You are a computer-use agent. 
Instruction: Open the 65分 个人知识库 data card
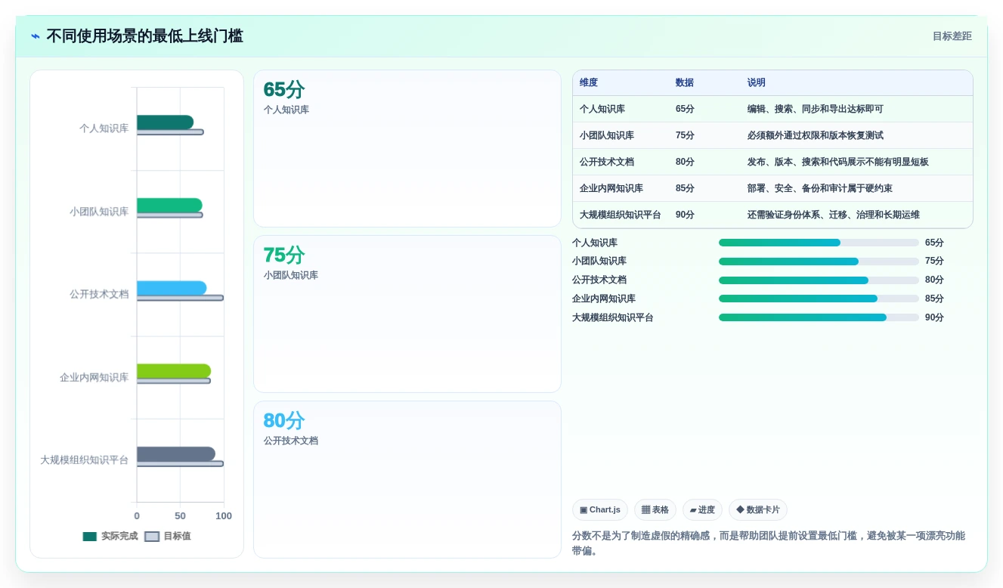[x=407, y=149]
